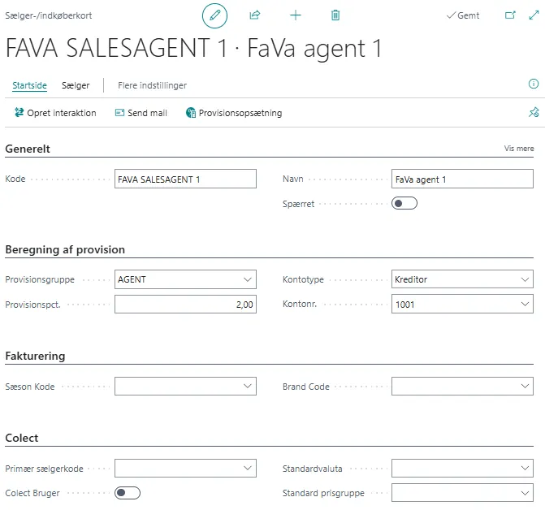Click the expand to full screen icon
The height and width of the screenshot is (510, 545).
[534, 15]
